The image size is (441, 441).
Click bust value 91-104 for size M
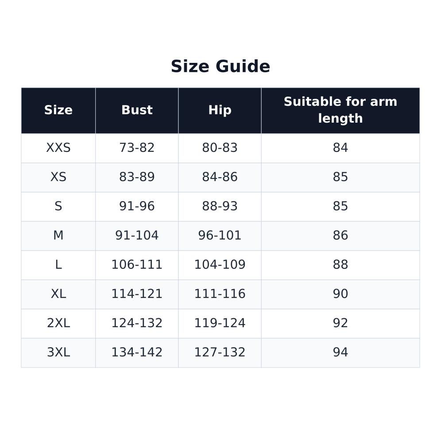(137, 236)
